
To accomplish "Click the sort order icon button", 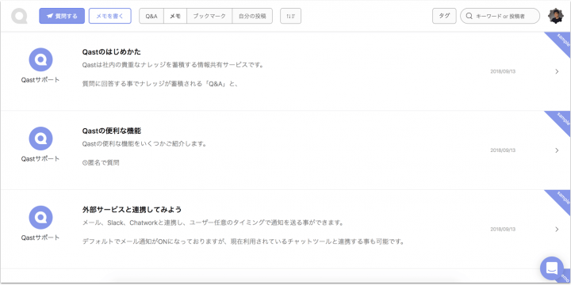I will tap(290, 16).
